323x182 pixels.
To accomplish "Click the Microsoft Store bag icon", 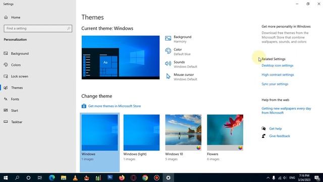I will click(84, 106).
